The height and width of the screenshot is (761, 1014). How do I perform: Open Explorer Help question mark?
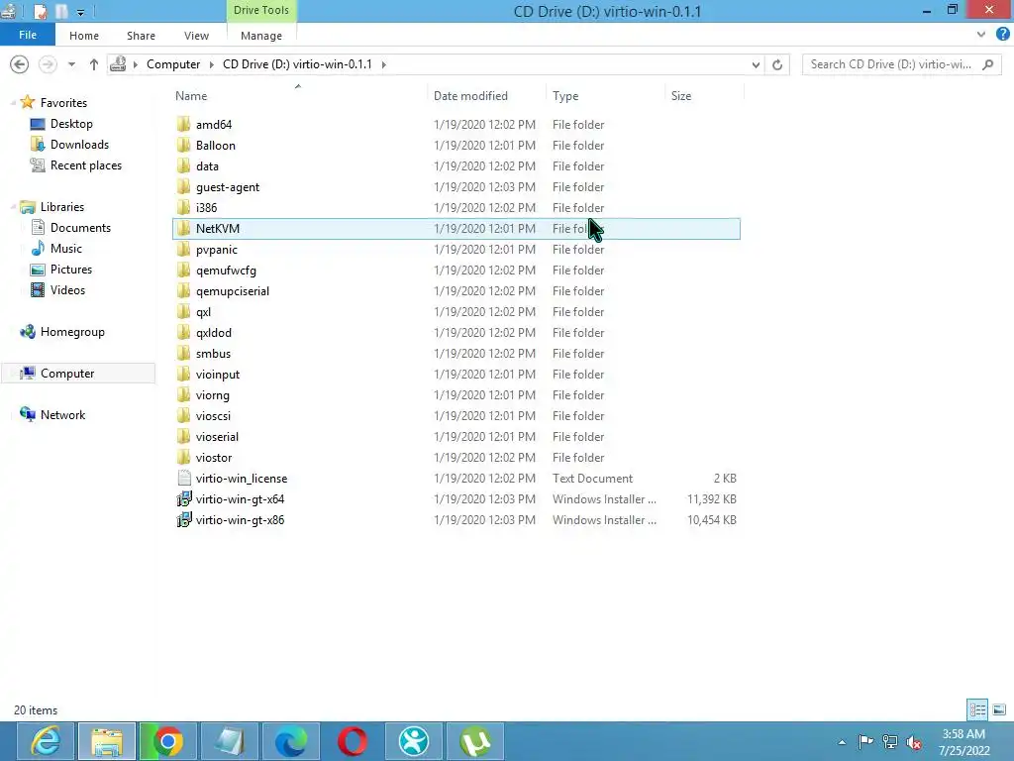(1003, 35)
